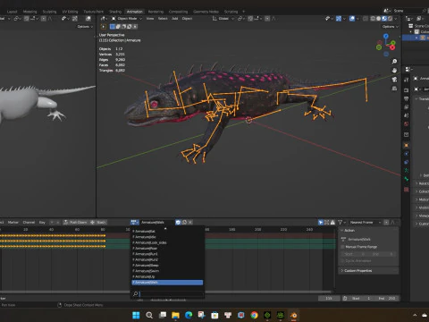Zoom the 3D viewport with magnifier gizmo
This screenshot has width=429, height=322.
394,62
